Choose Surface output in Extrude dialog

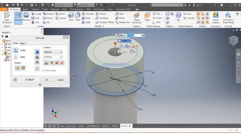coord(23,68)
